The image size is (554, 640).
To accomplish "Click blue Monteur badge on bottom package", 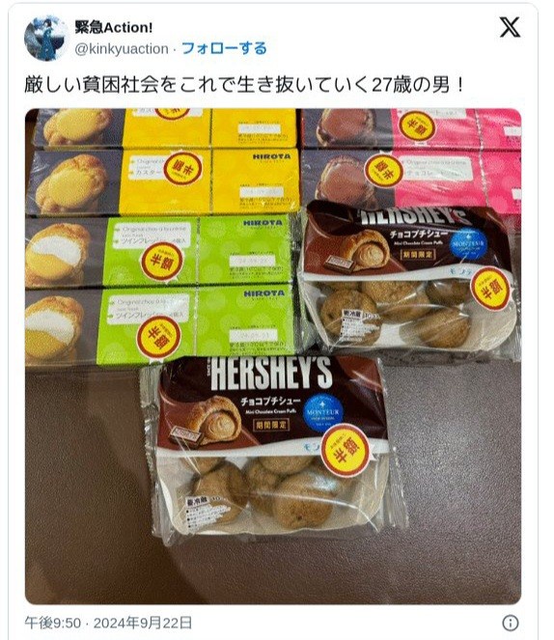I will (x=324, y=412).
